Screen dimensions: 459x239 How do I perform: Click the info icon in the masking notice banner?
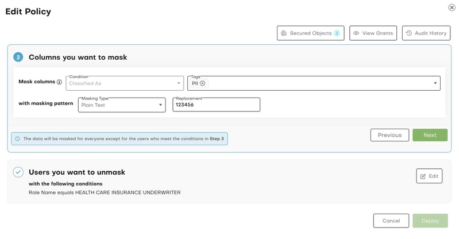point(18,139)
